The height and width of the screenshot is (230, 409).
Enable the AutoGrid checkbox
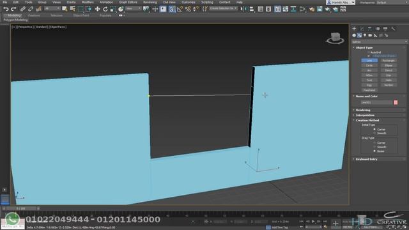pyautogui.click(x=369, y=52)
